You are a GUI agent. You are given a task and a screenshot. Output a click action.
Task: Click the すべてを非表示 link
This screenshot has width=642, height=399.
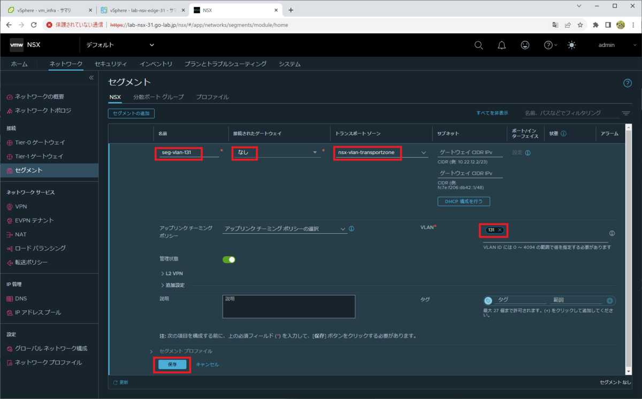492,113
